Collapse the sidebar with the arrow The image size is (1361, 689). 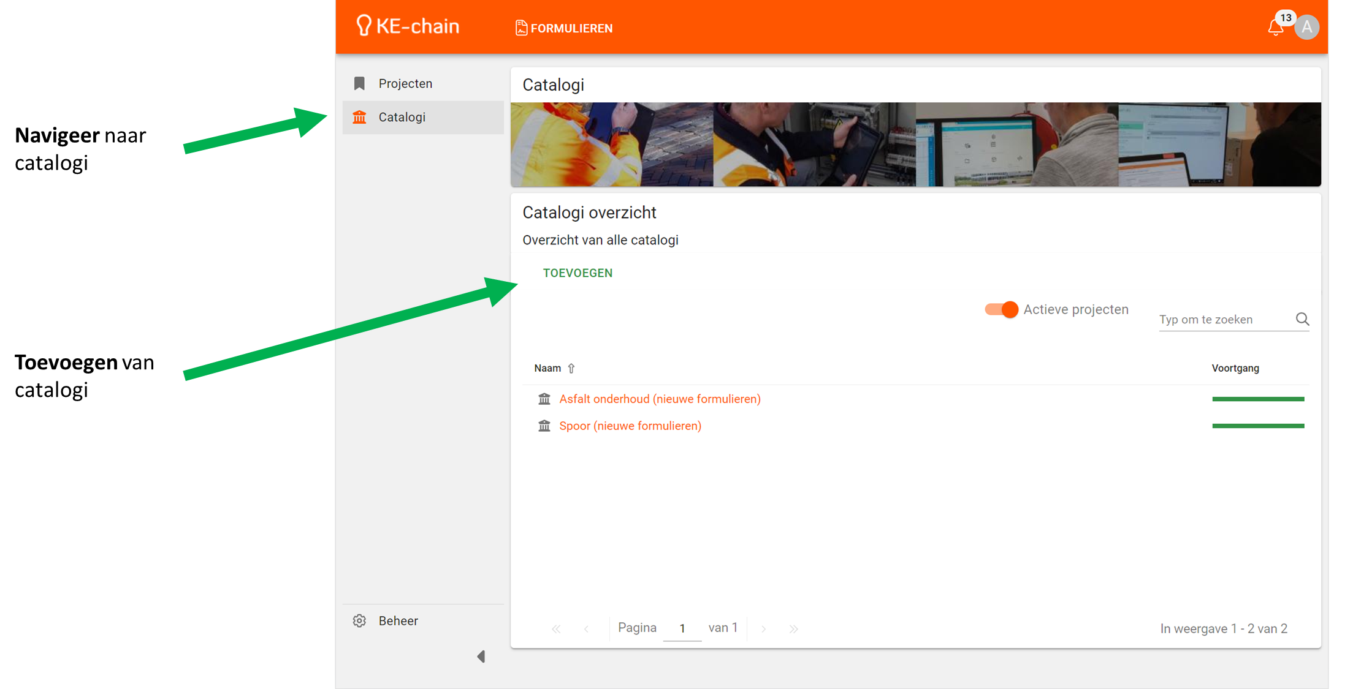(481, 657)
